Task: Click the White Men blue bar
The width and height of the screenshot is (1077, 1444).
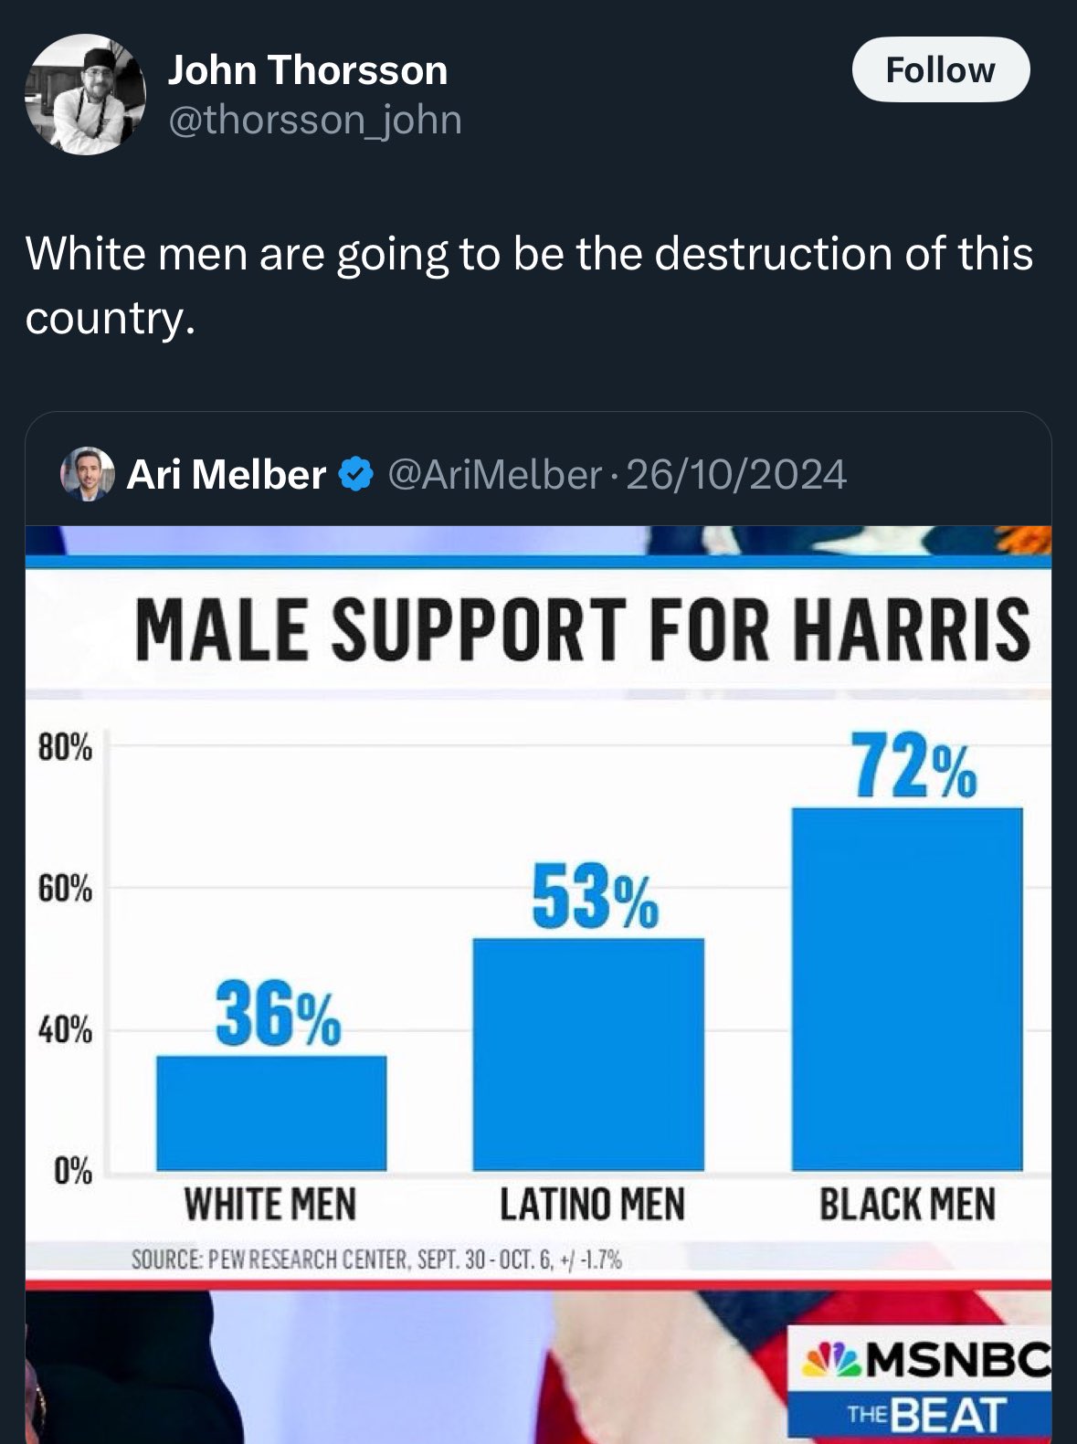Action: [x=271, y=1112]
